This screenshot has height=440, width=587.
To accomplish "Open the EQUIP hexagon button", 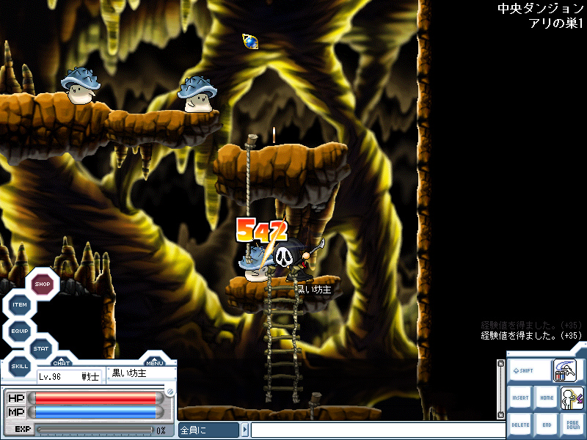I will click(20, 331).
